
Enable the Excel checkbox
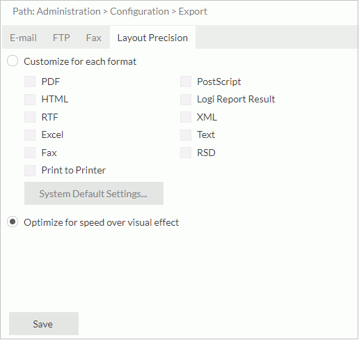(x=30, y=135)
